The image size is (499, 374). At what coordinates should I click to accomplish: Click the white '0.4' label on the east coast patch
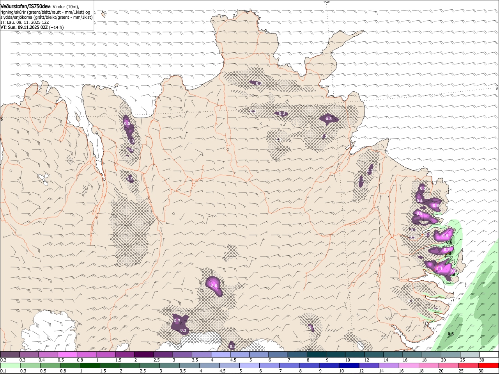point(419,201)
